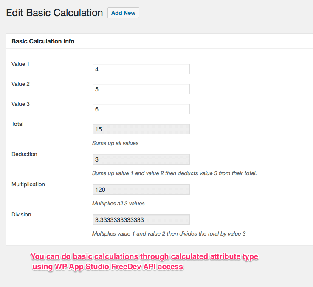Viewport: 313px width, 287px height.
Task: Click the Division result field
Action: [x=141, y=220]
